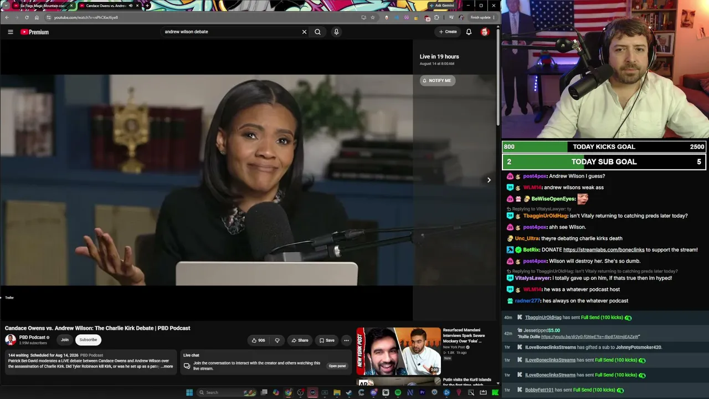The image size is (709, 399).
Task: Open File Explorer from the taskbar
Action: (x=337, y=392)
